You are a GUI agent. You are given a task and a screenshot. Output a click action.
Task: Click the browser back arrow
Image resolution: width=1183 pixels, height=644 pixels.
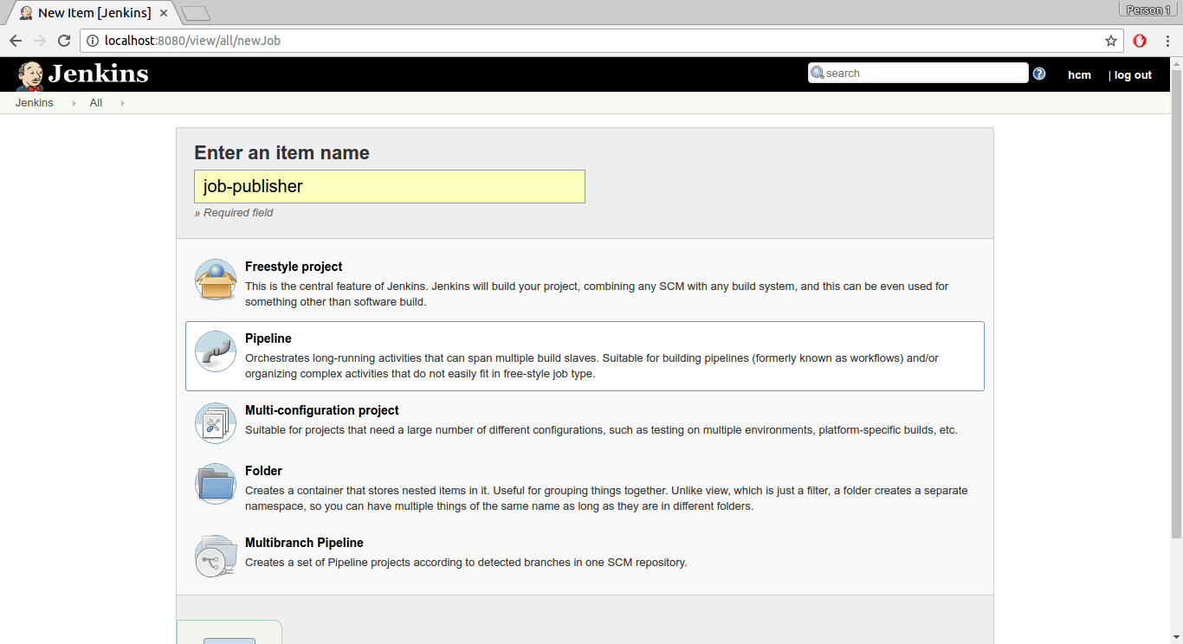[x=16, y=41]
